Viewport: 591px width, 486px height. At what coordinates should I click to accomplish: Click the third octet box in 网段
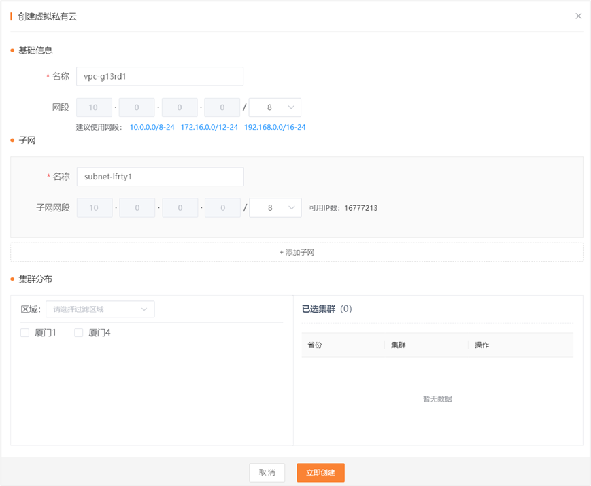tap(180, 107)
